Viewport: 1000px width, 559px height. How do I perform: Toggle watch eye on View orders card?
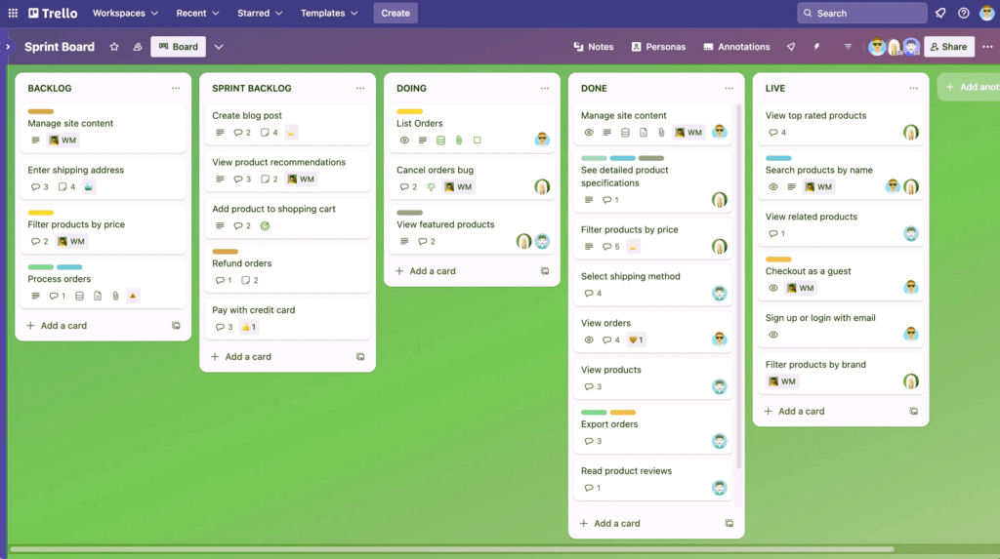(x=589, y=339)
